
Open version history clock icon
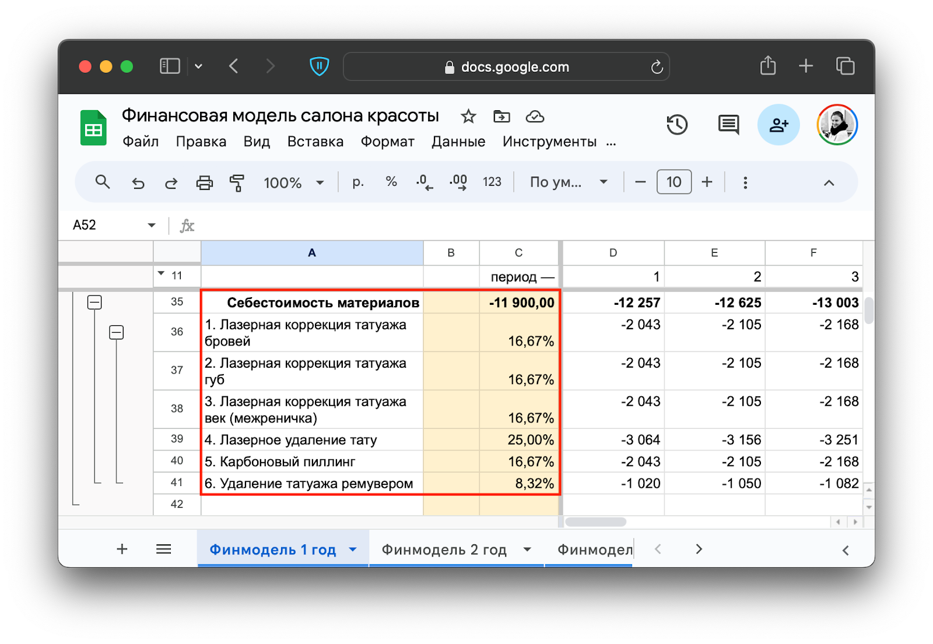click(677, 125)
